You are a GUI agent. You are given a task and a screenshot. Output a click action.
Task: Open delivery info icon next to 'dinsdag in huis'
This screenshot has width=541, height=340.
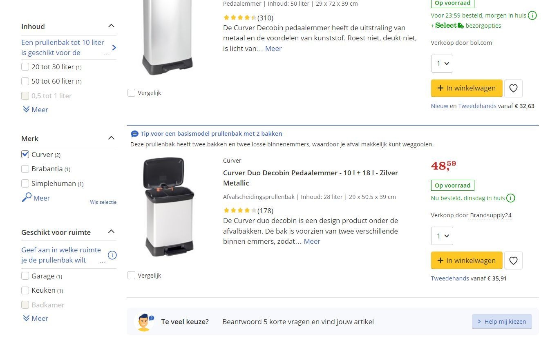pos(511,198)
